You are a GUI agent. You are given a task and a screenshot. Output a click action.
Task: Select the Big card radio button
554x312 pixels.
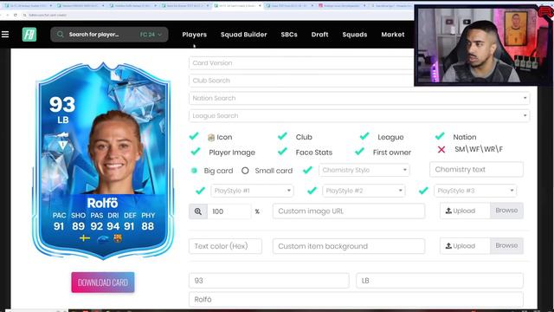(194, 171)
